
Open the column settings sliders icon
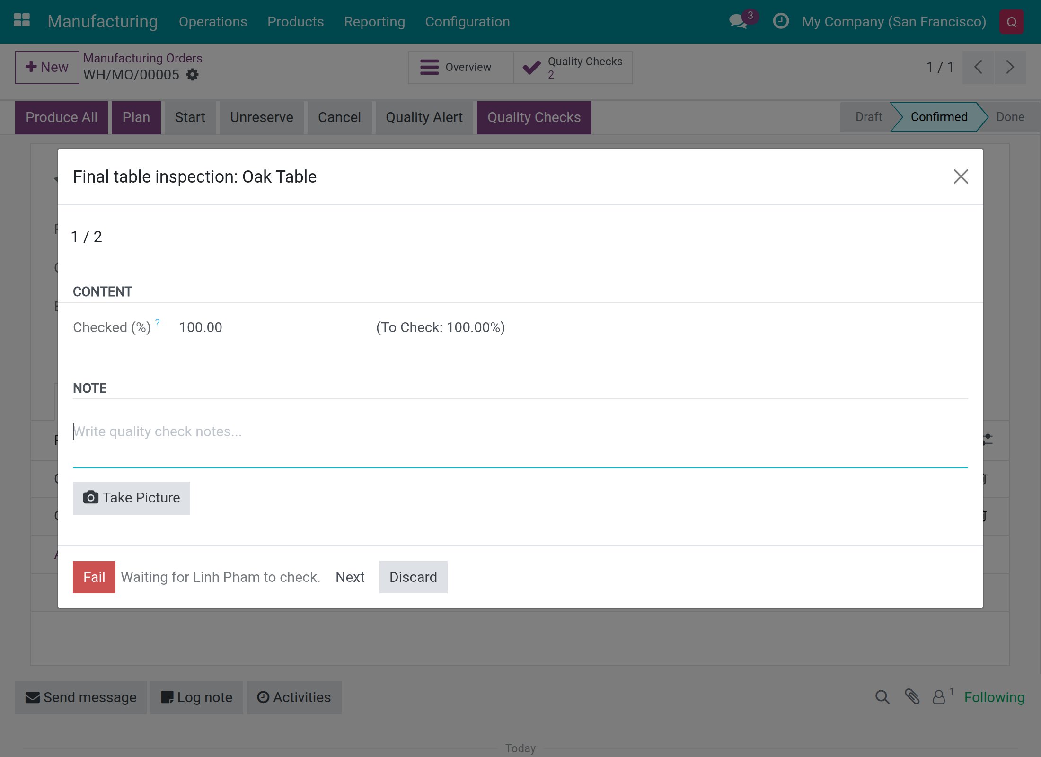click(987, 440)
